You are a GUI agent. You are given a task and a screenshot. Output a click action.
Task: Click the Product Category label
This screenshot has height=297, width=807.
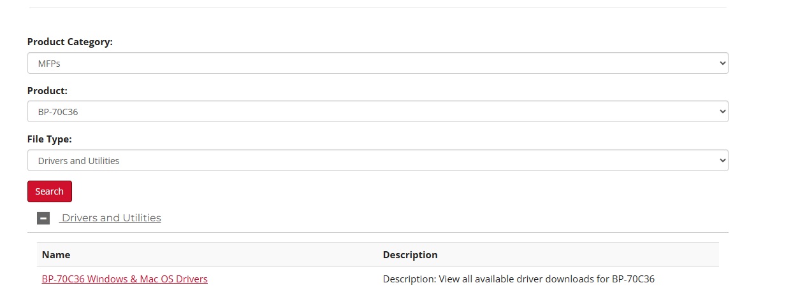point(70,42)
